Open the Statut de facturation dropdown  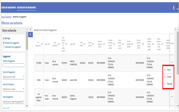point(13,89)
